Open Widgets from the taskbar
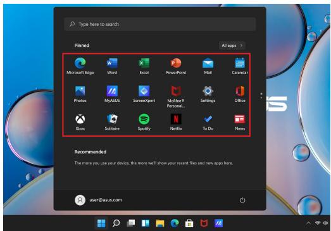Image resolution: width=331 pixels, height=231 pixels. [146, 223]
